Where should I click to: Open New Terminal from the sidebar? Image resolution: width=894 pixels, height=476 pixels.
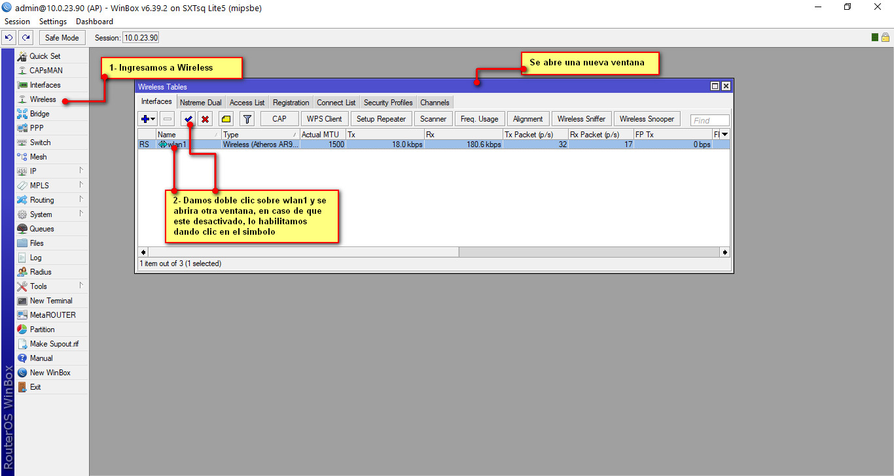(x=51, y=301)
